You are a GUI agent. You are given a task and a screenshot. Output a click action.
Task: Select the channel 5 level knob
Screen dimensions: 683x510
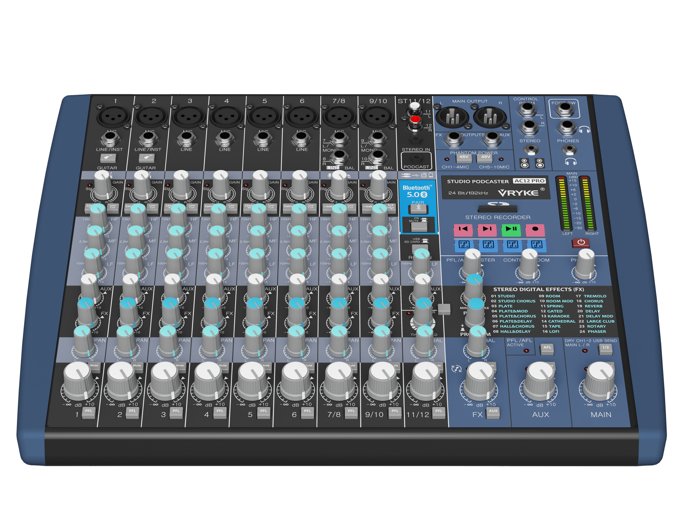[253, 381]
